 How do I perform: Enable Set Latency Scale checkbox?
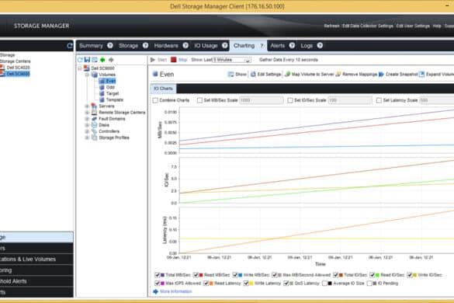tap(379, 100)
